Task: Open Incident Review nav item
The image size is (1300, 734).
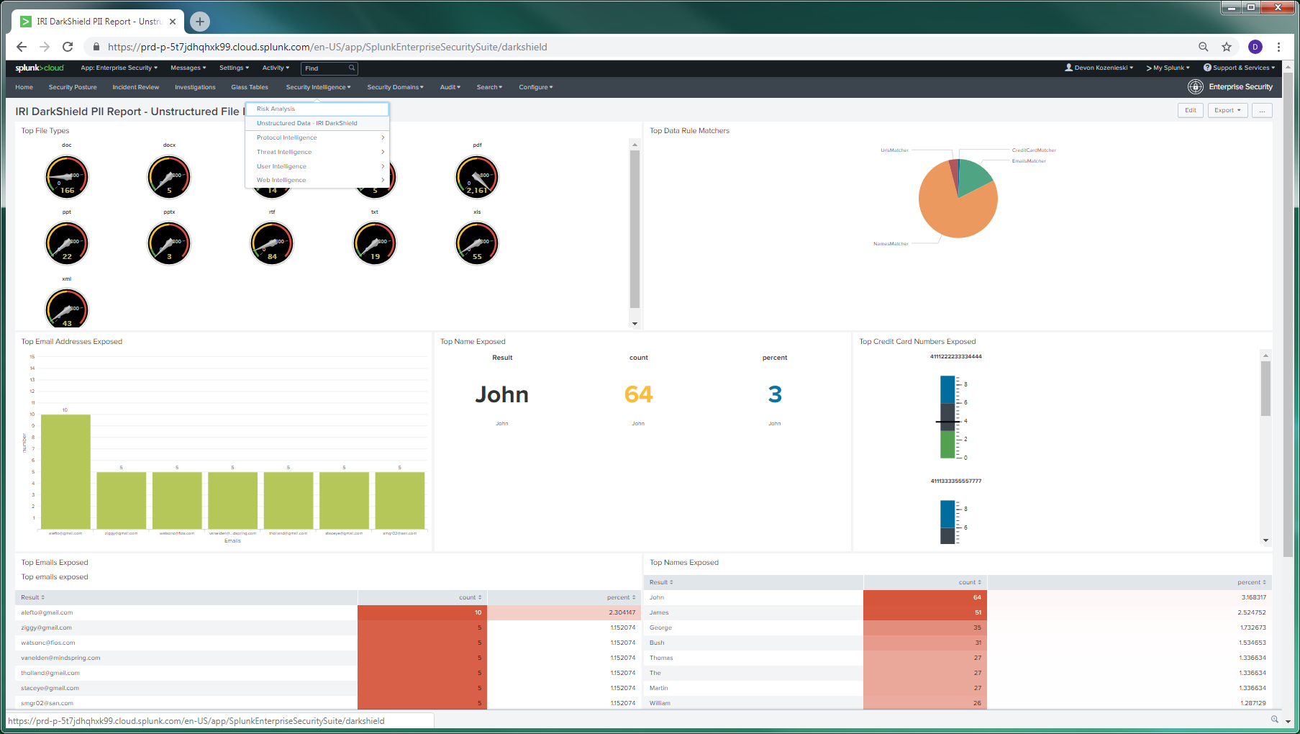Action: pos(135,87)
